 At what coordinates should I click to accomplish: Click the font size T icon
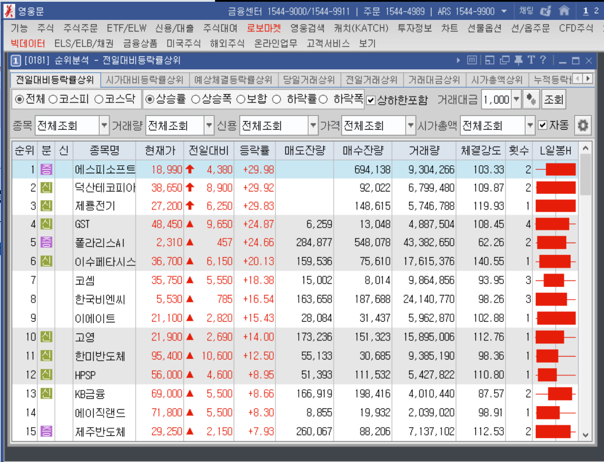point(531,60)
